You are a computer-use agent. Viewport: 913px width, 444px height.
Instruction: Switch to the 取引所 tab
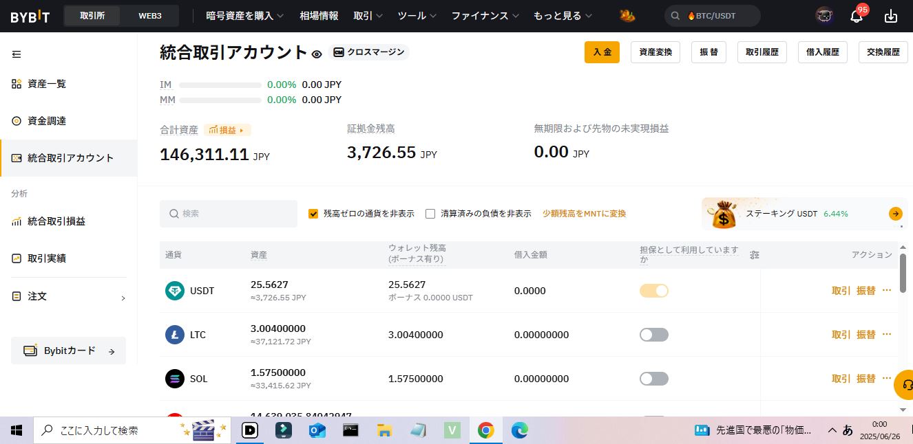(x=92, y=16)
